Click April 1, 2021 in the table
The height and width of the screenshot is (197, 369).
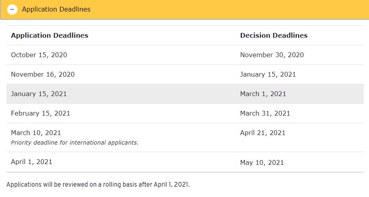point(31,162)
